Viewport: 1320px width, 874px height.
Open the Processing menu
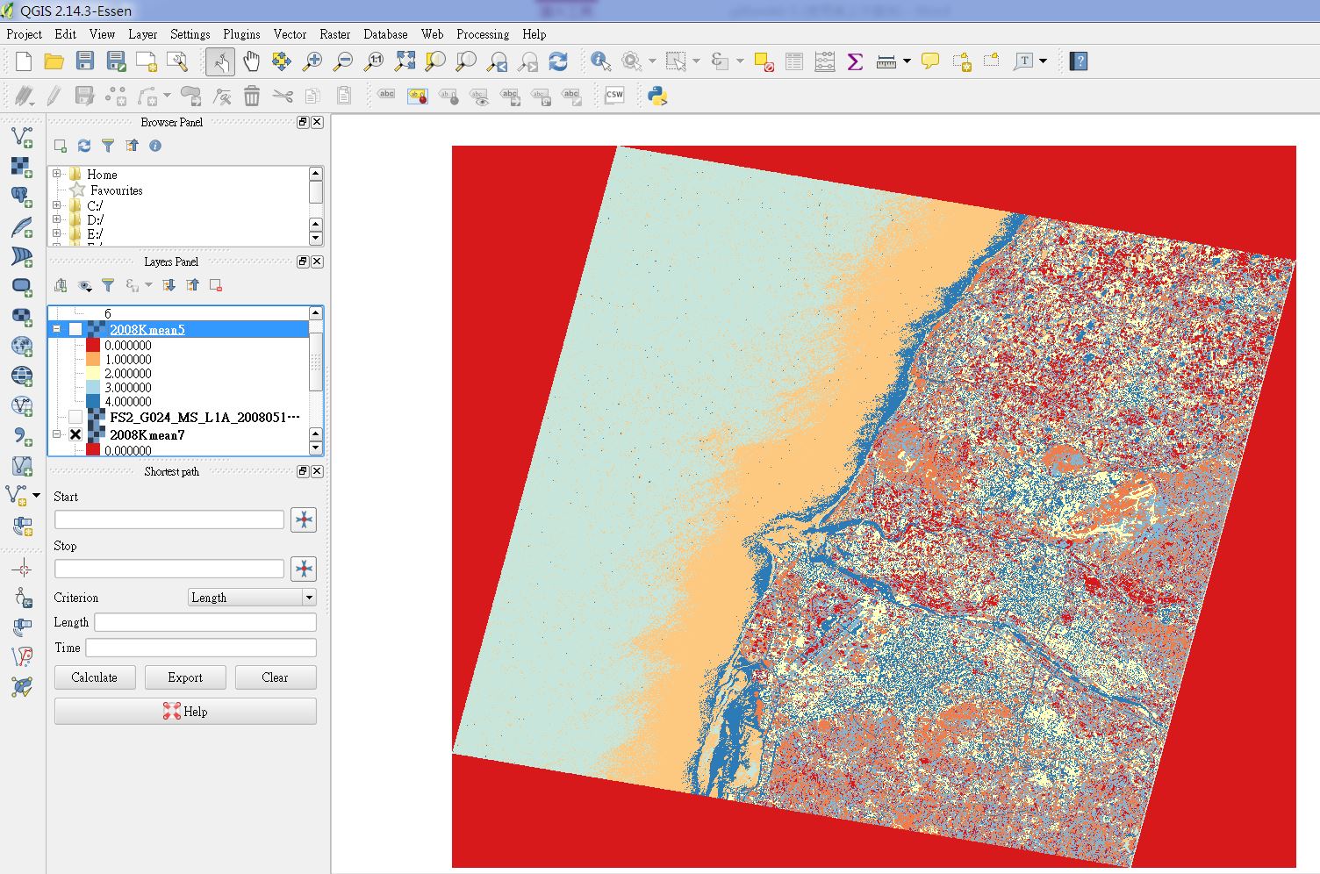(483, 34)
